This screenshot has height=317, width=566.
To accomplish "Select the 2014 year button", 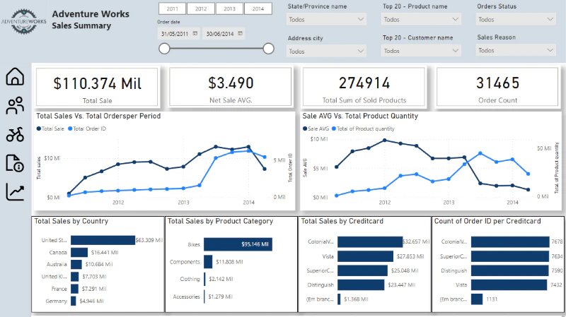I will [x=258, y=8].
